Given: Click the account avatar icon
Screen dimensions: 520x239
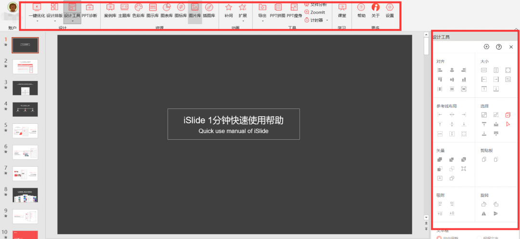Looking at the screenshot, I should coord(13,7).
